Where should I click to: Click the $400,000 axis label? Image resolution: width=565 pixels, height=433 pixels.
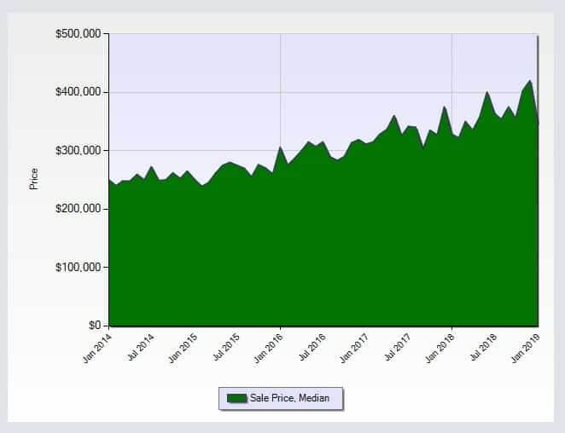pos(78,92)
